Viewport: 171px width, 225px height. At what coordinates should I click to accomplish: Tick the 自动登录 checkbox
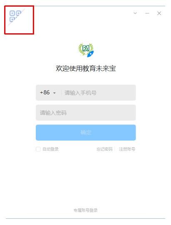pyautogui.click(x=38, y=149)
